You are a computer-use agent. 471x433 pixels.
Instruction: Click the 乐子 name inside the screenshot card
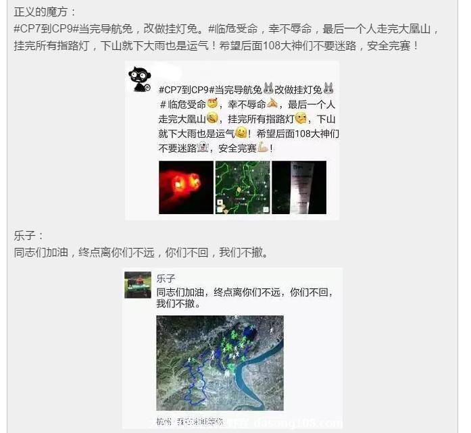[x=166, y=278]
